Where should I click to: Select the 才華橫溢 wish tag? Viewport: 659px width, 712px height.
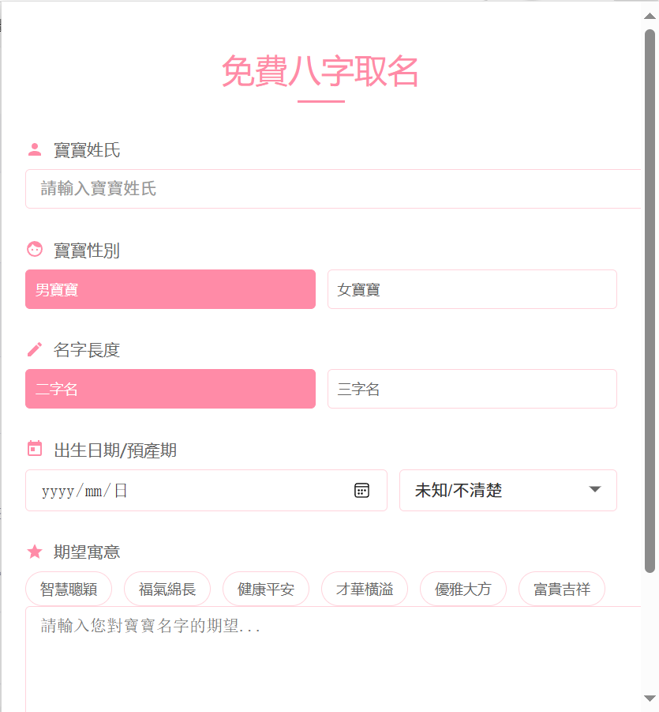click(364, 588)
